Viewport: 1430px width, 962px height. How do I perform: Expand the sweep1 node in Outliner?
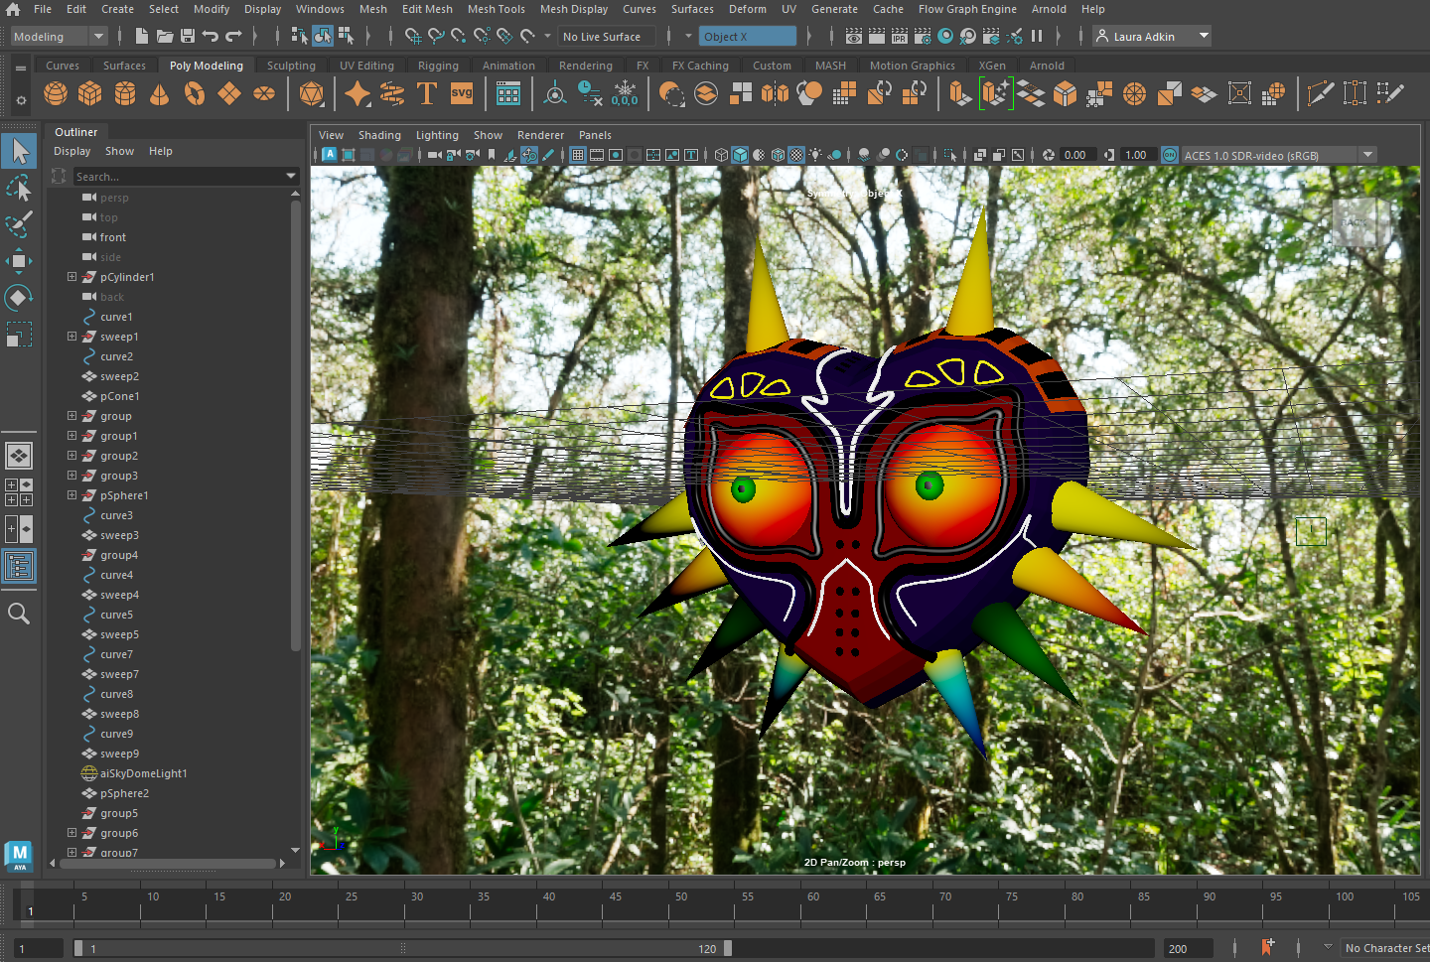[x=71, y=337]
